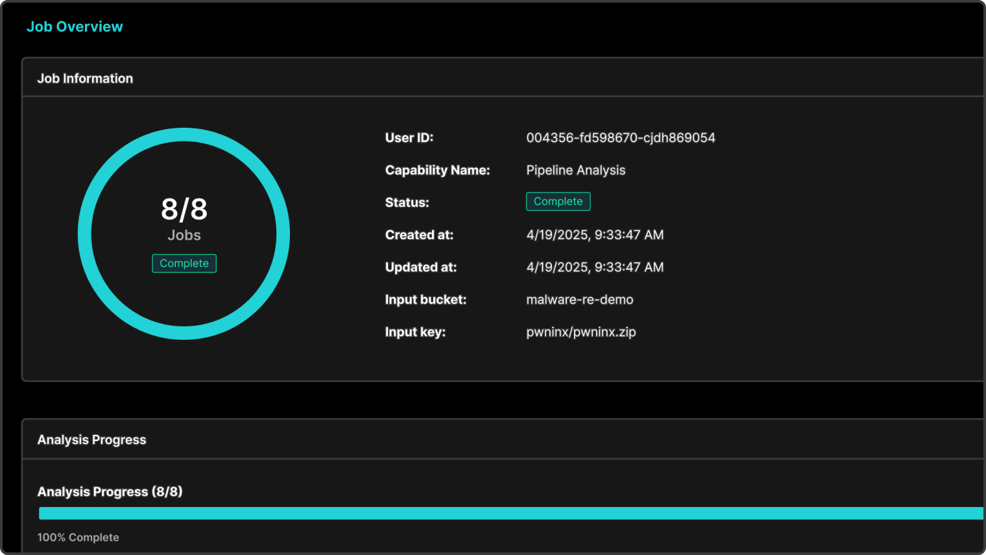Click the teal circular progress ring
This screenshot has height=555, width=986.
(x=85, y=233)
